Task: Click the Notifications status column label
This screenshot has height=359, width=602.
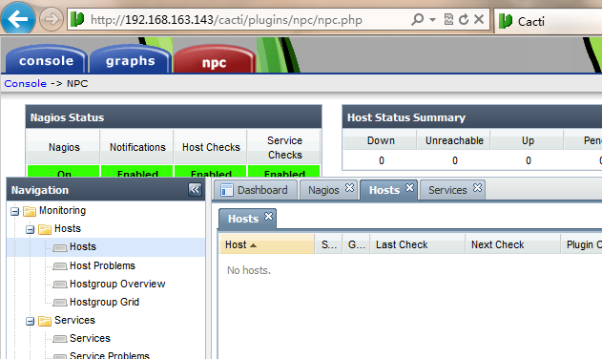Action: [137, 147]
